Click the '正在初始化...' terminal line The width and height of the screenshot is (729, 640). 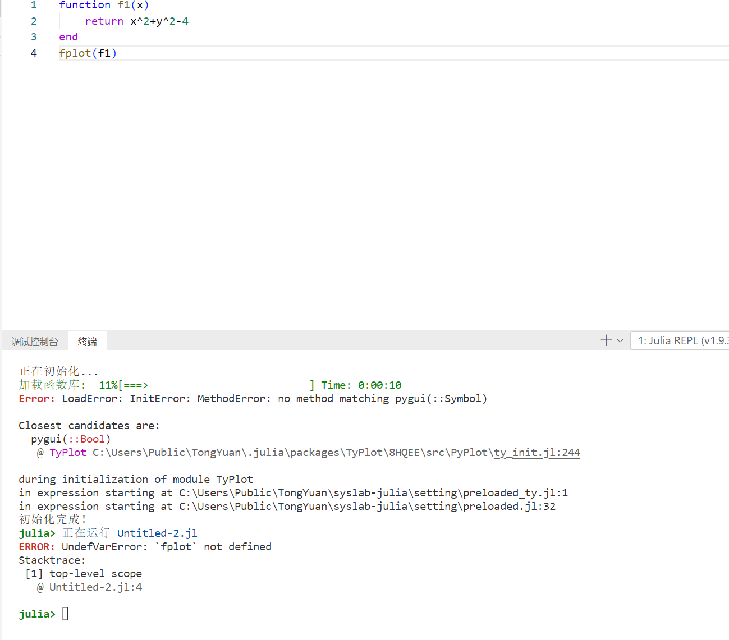coord(58,371)
